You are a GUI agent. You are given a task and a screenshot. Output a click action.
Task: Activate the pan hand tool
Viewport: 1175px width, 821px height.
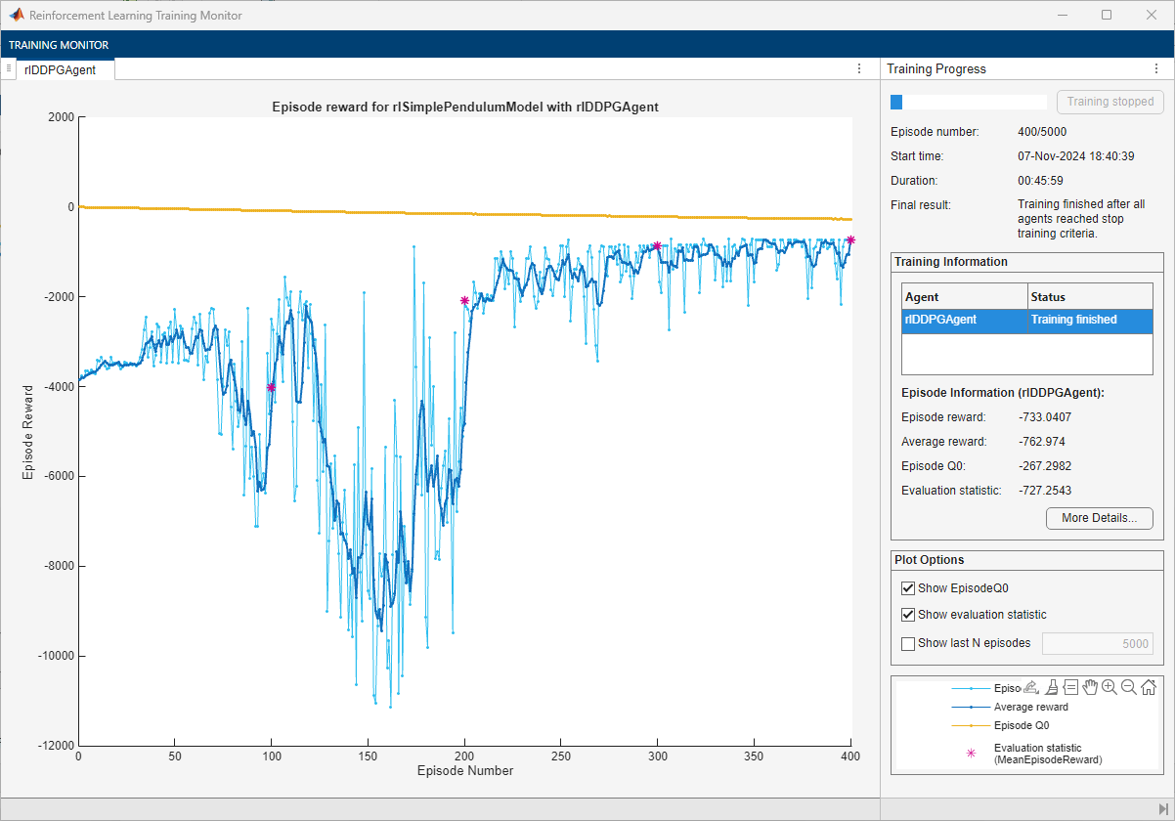(x=1090, y=687)
